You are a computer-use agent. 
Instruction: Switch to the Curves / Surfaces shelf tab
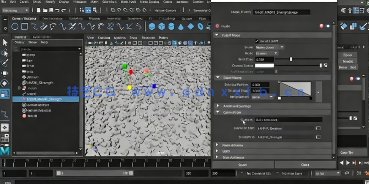click(23, 19)
